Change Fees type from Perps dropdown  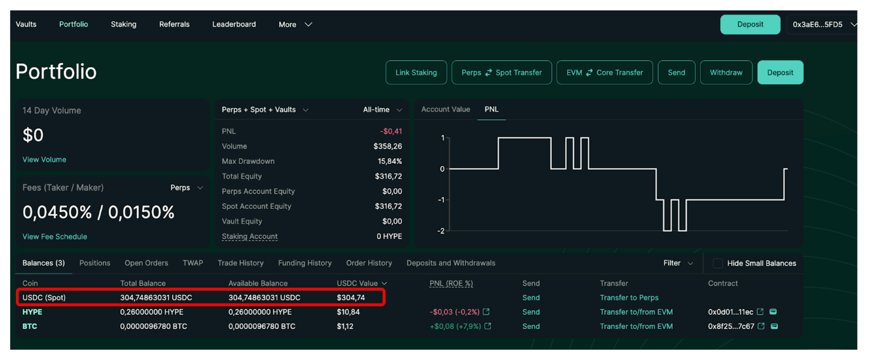click(x=186, y=188)
